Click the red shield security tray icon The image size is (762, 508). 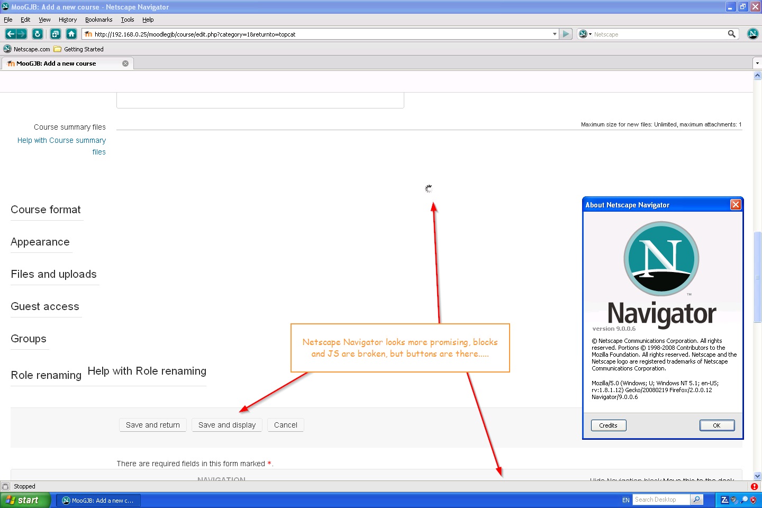point(753,500)
